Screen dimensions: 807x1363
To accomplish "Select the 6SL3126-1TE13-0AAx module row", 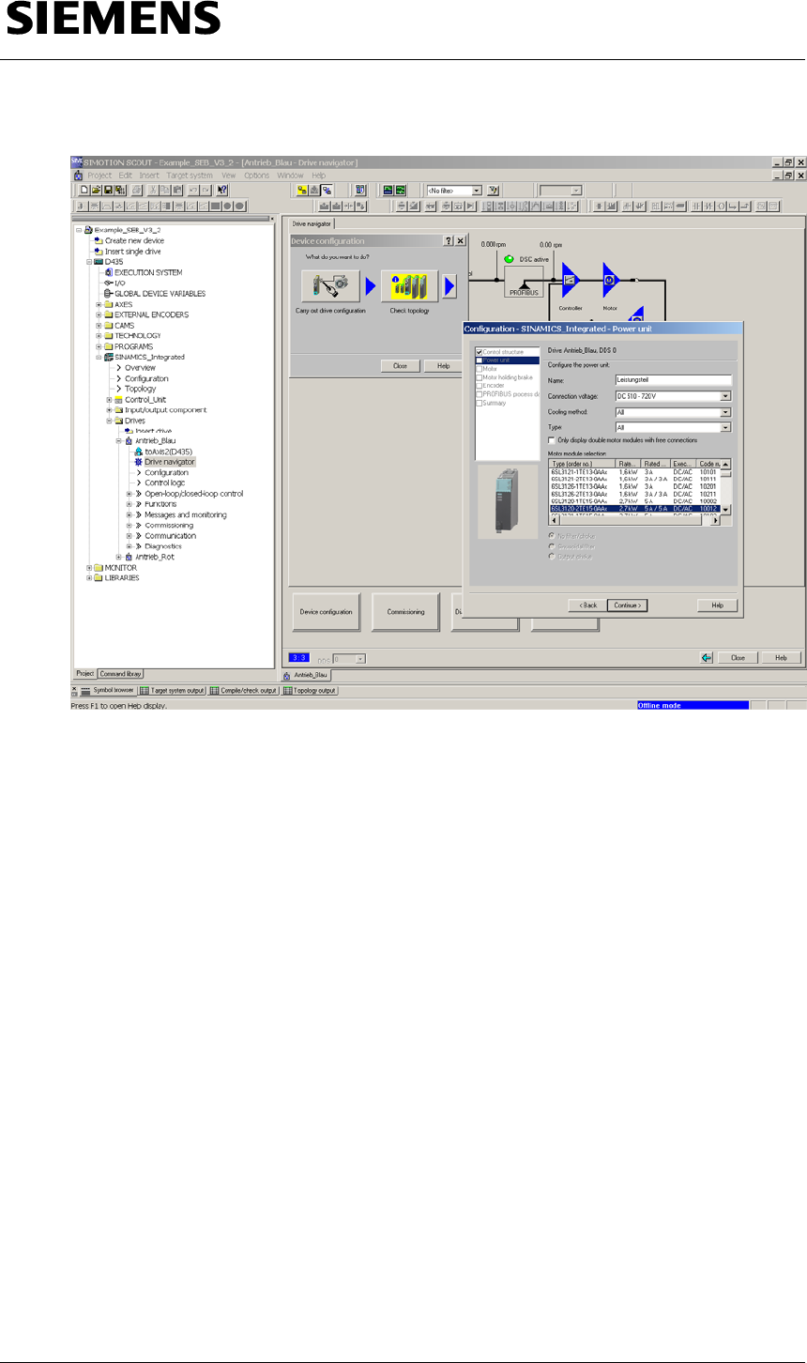I will pyautogui.click(x=634, y=485).
